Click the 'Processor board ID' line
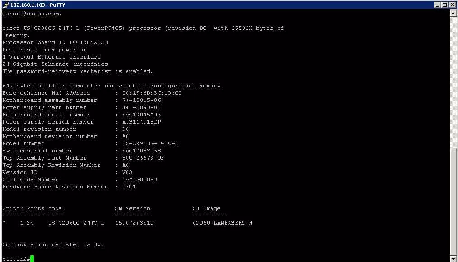Image resolution: width=458 pixels, height=262 pixels. [55, 42]
